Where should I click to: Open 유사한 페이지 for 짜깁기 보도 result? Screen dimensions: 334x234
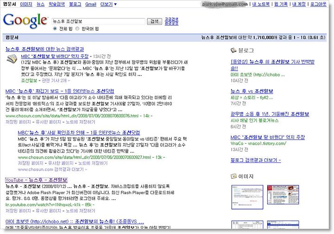point(48,122)
